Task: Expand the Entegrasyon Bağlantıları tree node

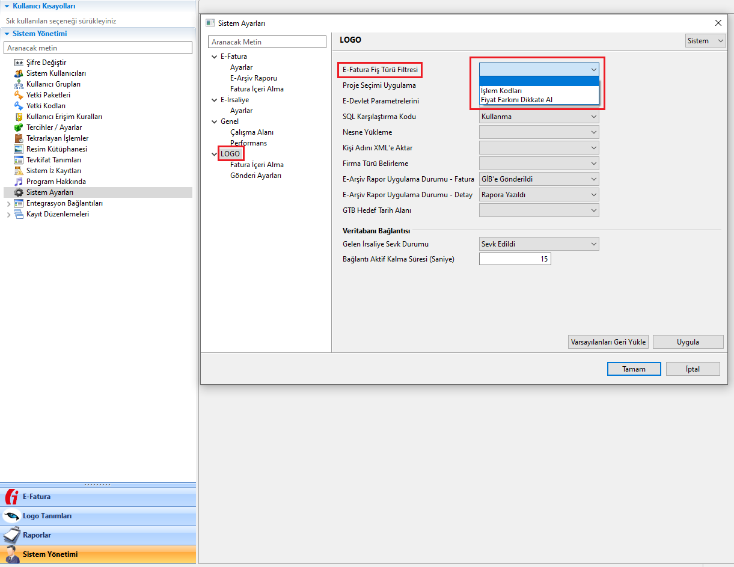Action: pyautogui.click(x=8, y=204)
